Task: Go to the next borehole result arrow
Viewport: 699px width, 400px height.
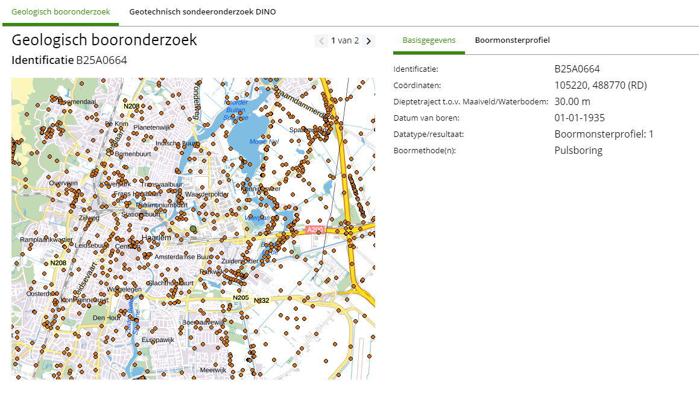Action: click(x=368, y=41)
